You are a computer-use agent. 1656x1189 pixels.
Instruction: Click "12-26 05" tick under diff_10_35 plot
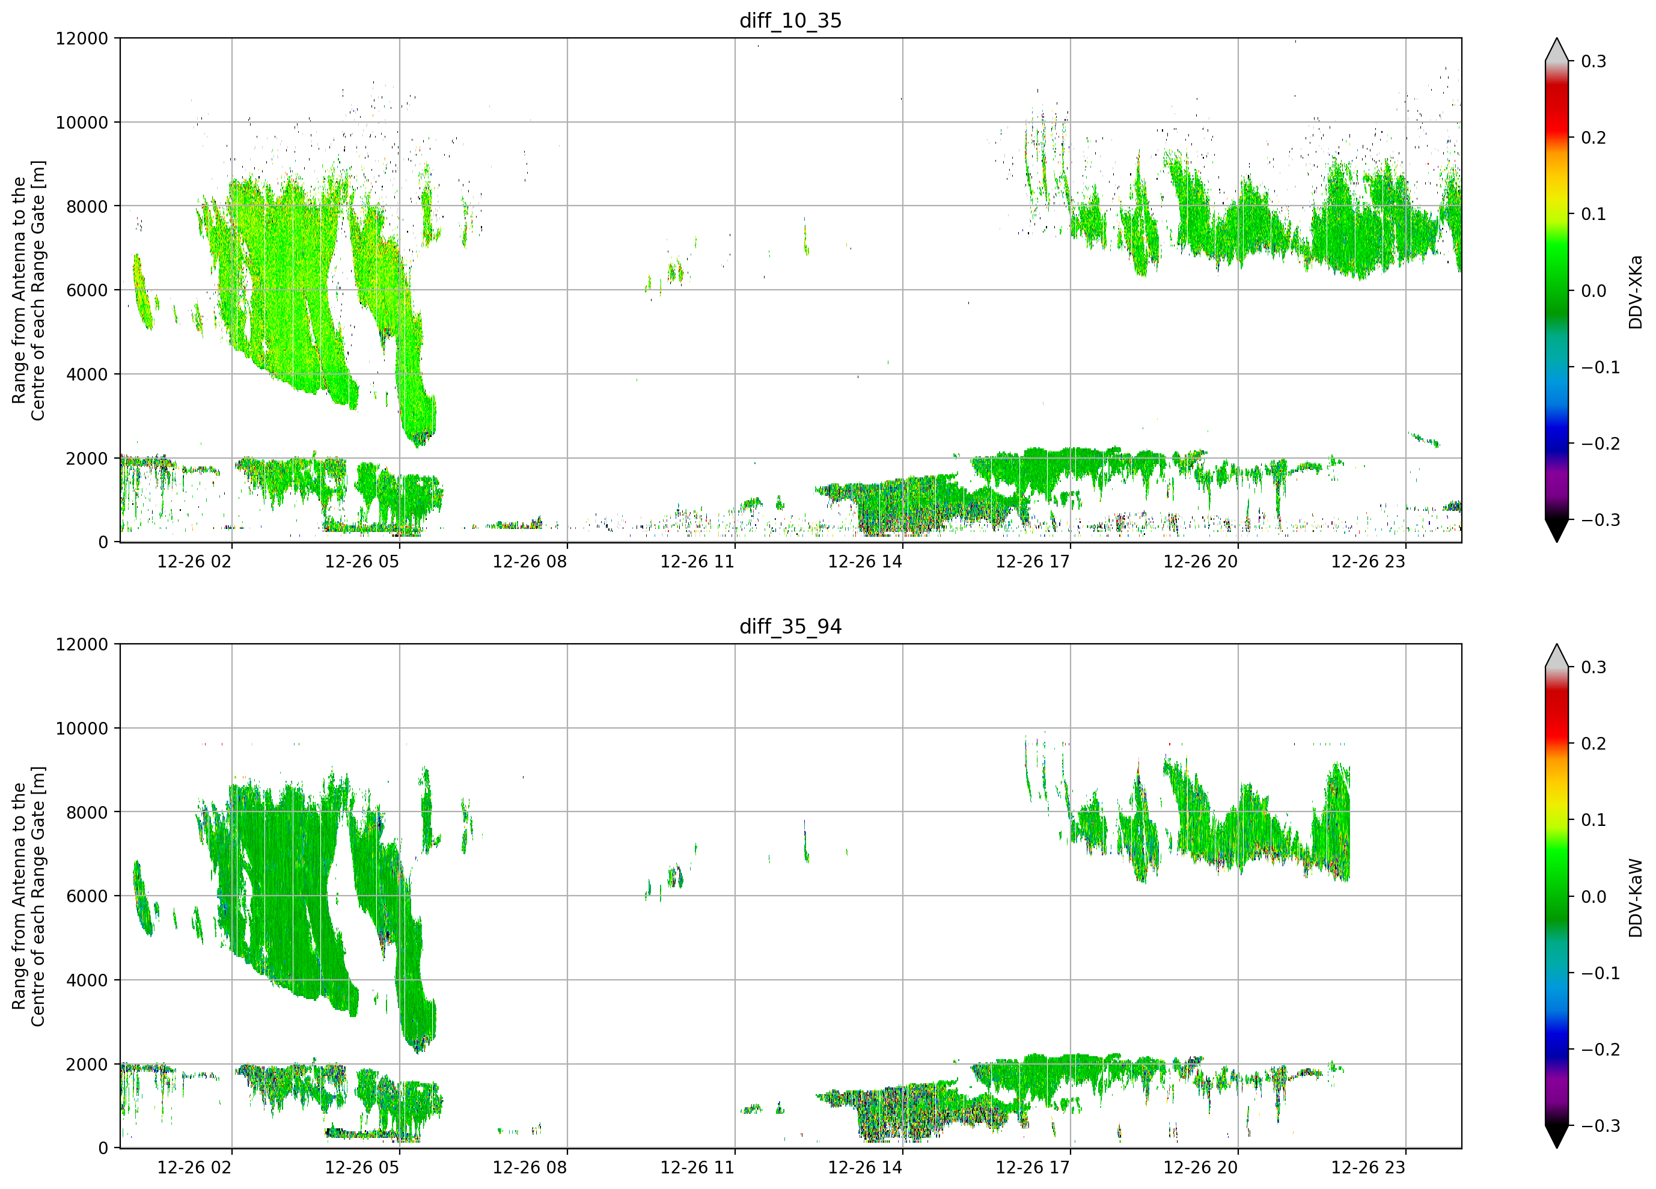tap(362, 561)
